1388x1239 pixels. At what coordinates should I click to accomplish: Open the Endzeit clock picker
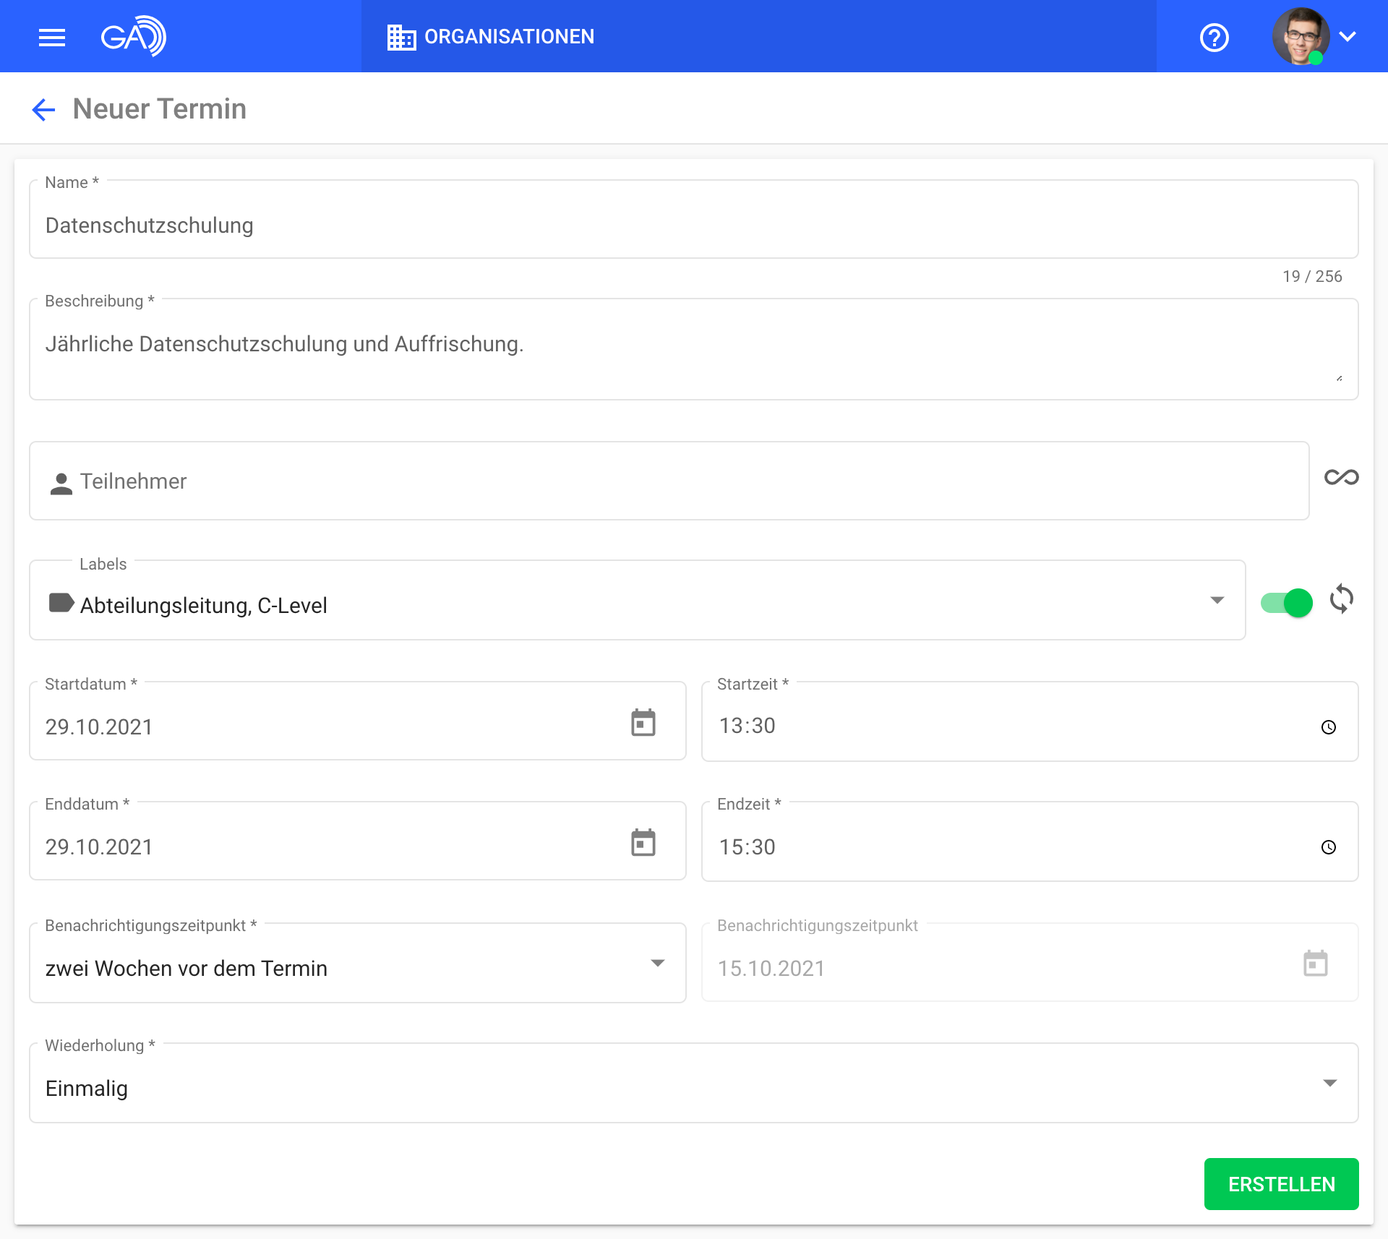pos(1329,847)
